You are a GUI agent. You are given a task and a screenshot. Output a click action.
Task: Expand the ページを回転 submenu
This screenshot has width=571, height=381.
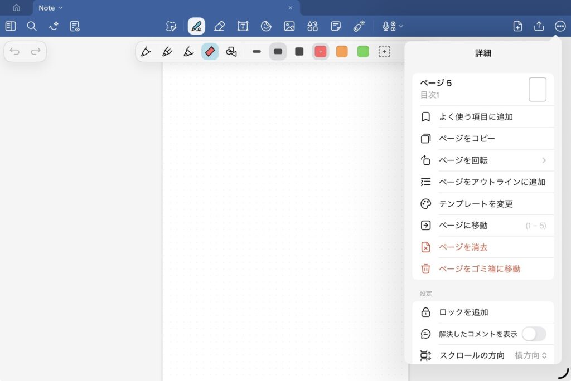tap(483, 160)
